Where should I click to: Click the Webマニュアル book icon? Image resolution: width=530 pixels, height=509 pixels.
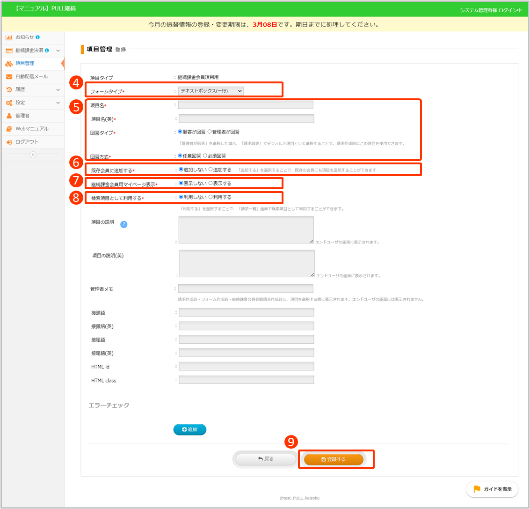pyautogui.click(x=9, y=129)
